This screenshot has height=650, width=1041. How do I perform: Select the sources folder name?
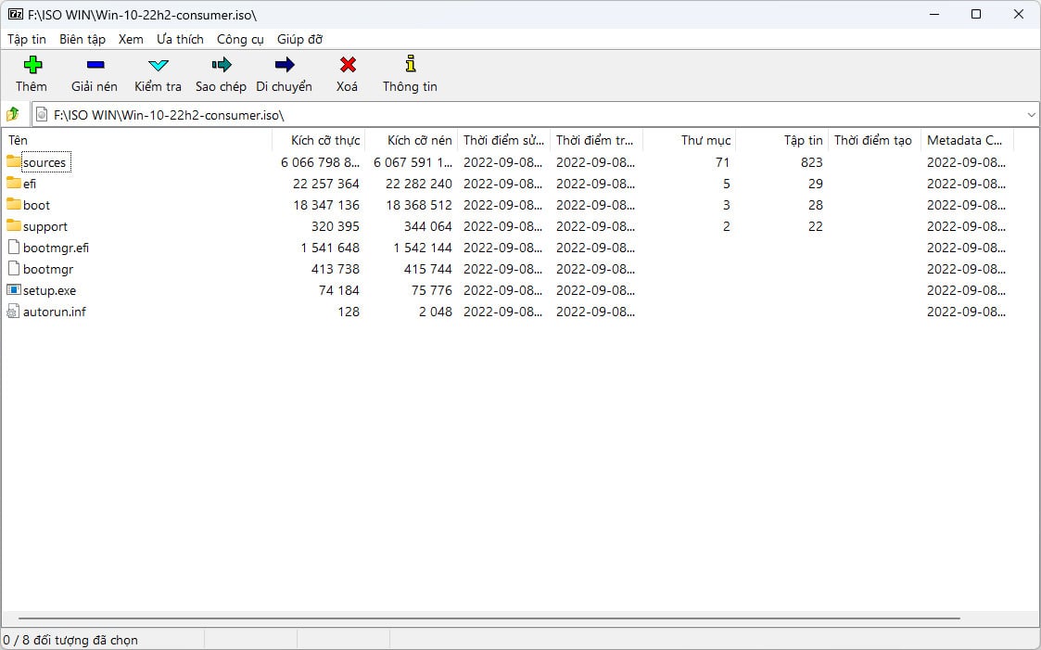[44, 162]
